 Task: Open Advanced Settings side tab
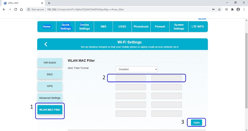pyautogui.click(x=50, y=98)
